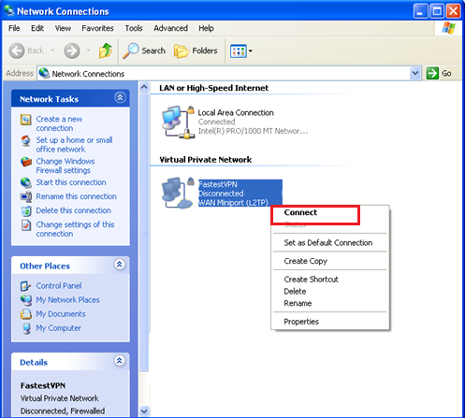Screen dimensions: 465x418
Task: Click the Windows Firewall settings icon
Action: coord(26,162)
